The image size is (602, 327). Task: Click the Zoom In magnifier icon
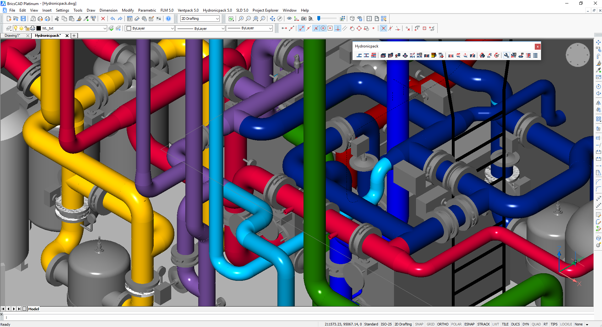click(241, 19)
